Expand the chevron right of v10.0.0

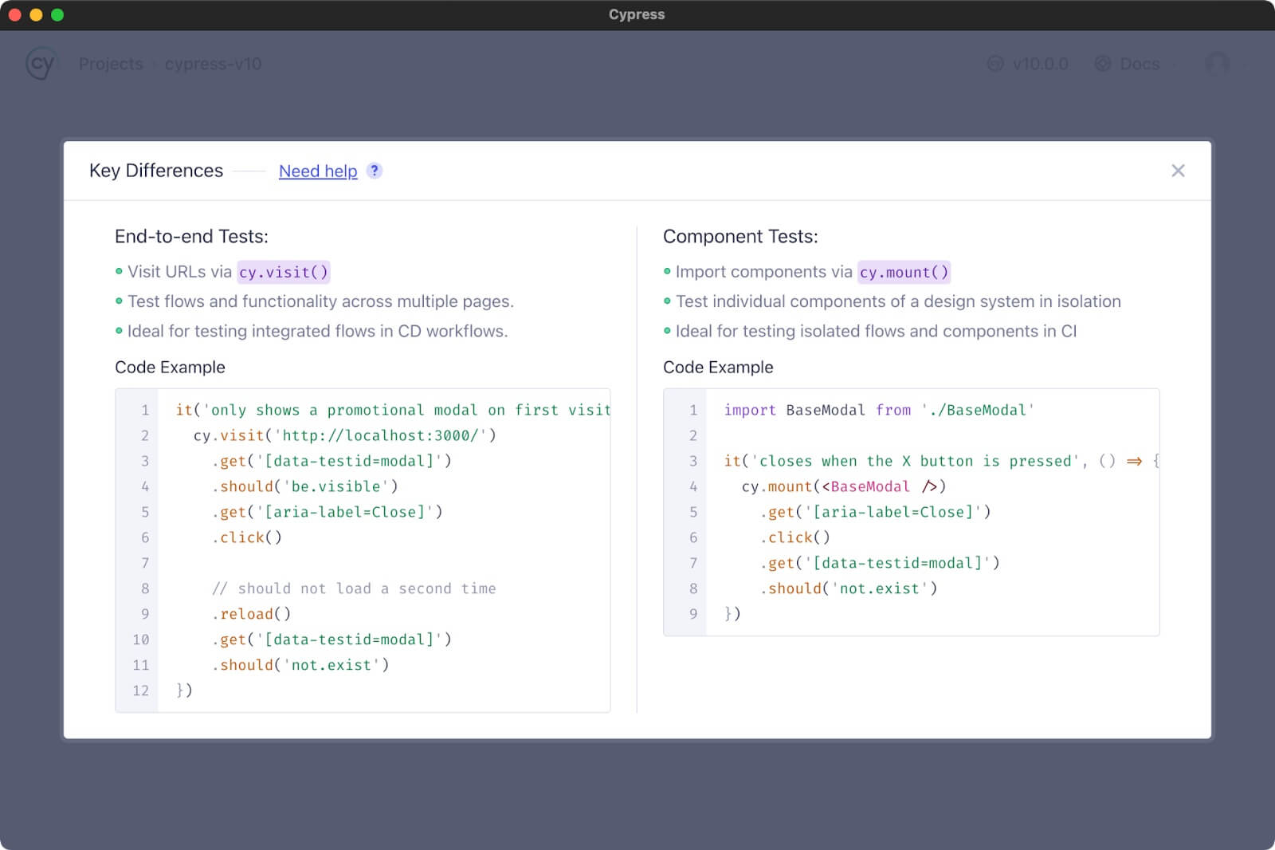click(x=1072, y=64)
